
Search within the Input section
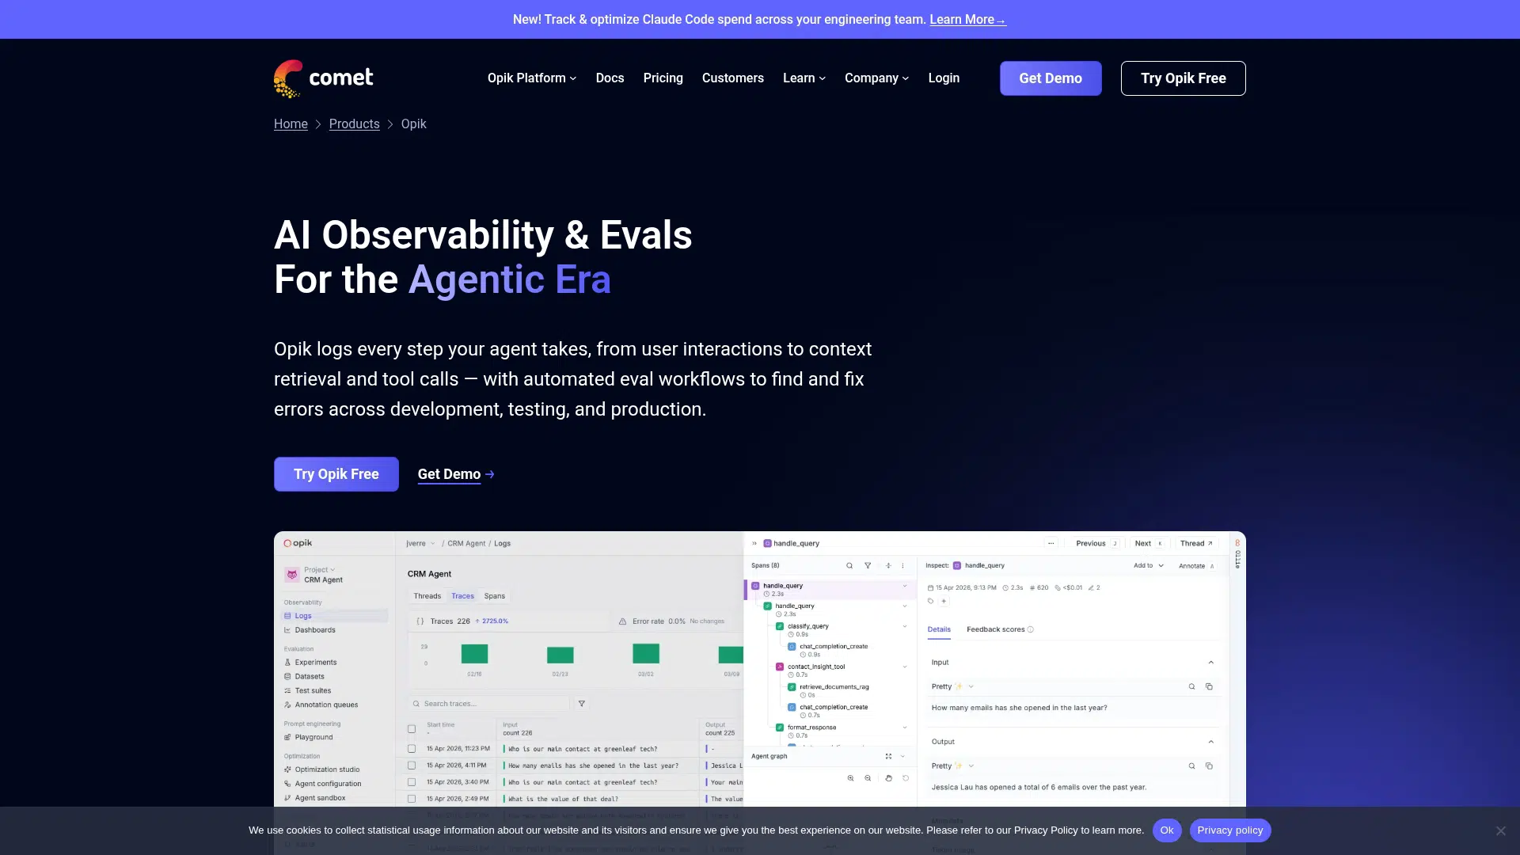click(1191, 687)
